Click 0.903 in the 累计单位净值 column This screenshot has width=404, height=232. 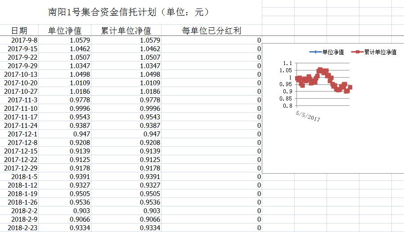(126, 211)
